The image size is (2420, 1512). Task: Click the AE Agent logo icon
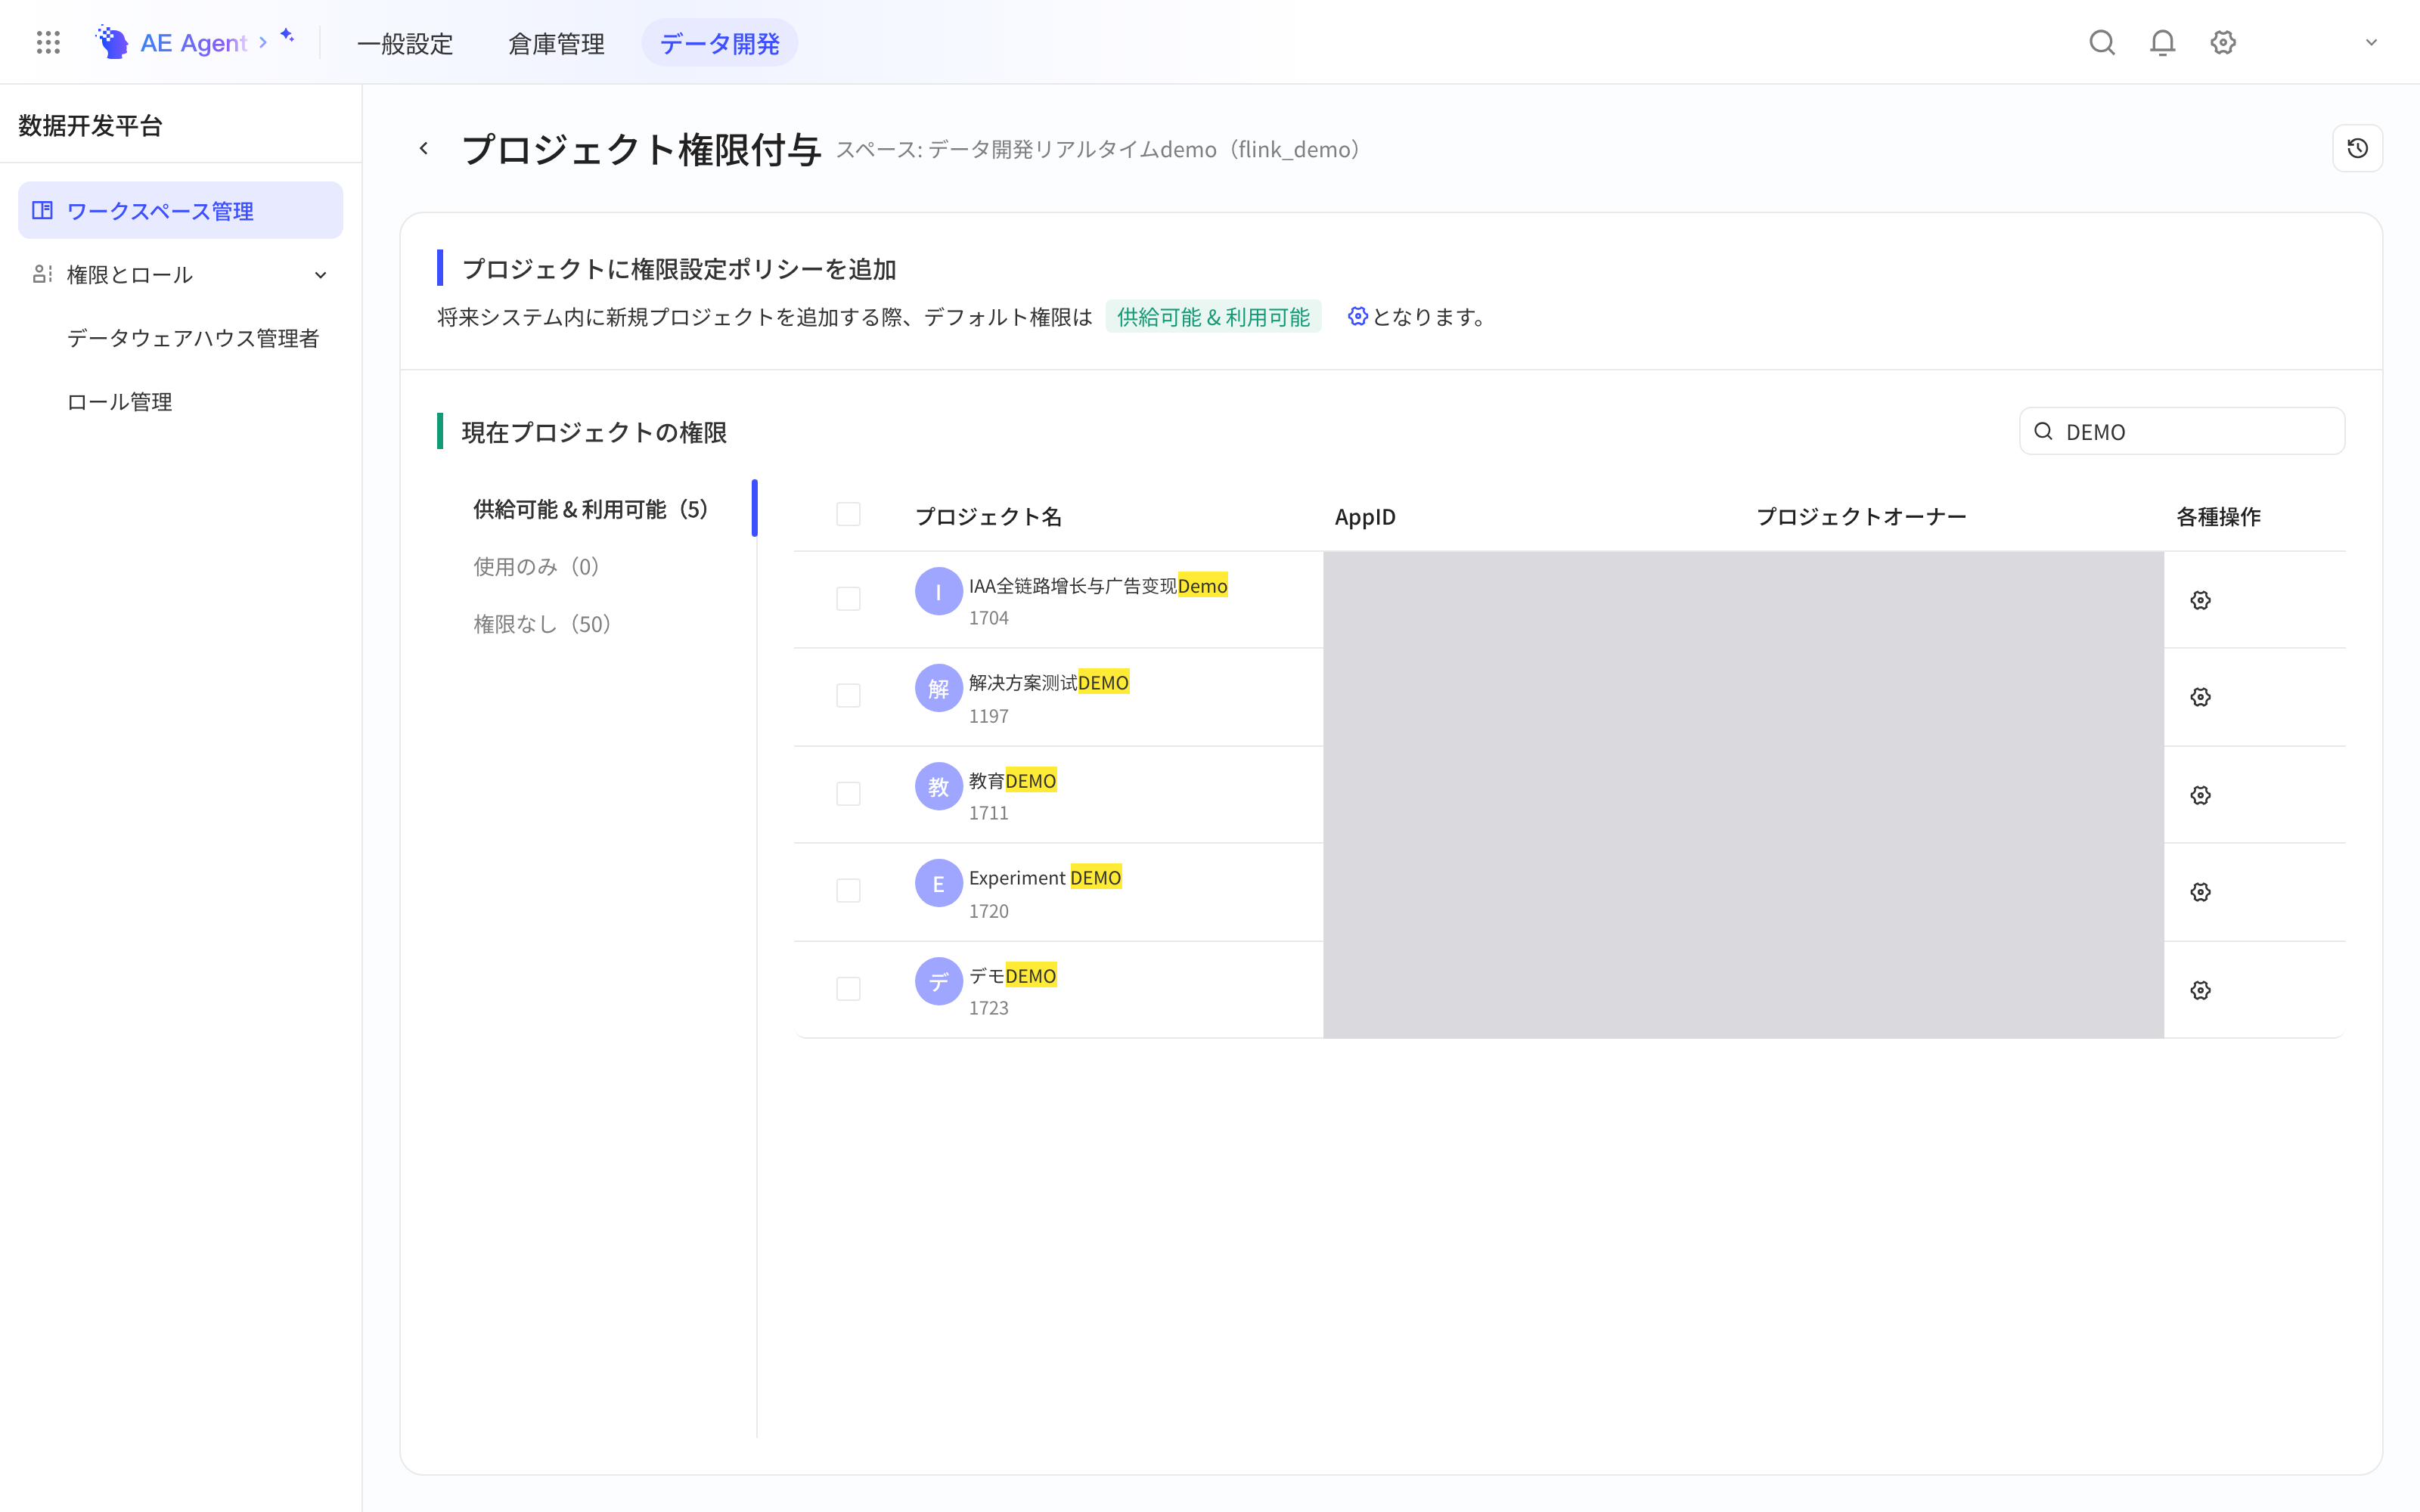[x=112, y=42]
